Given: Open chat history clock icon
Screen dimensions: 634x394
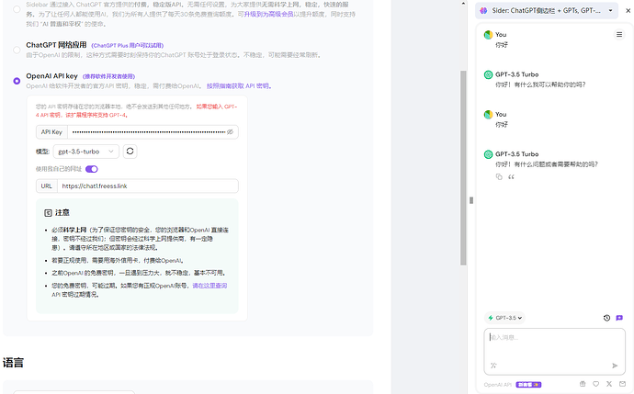Looking at the screenshot, I should click(x=606, y=318).
